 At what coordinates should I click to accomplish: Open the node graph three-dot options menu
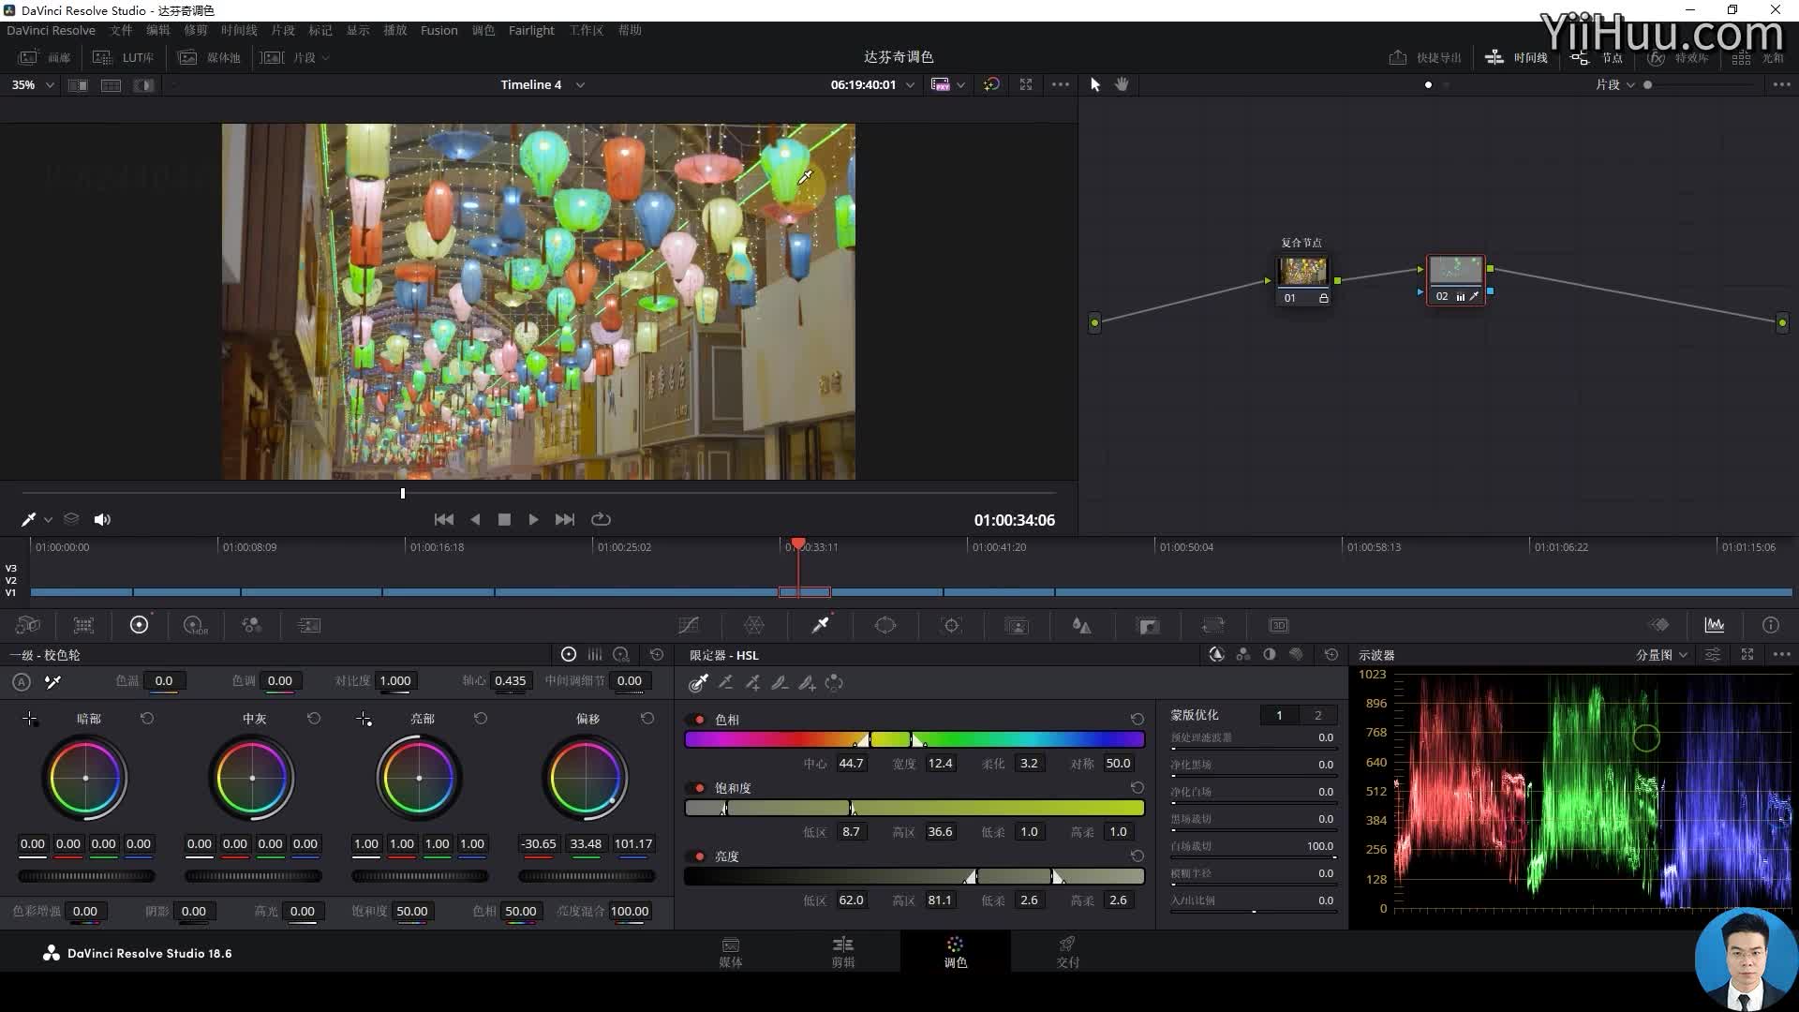point(1781,84)
